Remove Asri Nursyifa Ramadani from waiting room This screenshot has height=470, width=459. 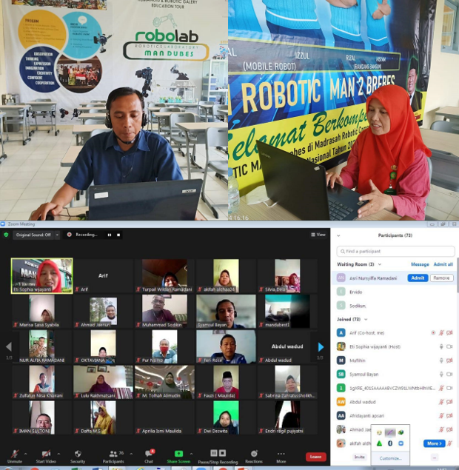tap(441, 278)
